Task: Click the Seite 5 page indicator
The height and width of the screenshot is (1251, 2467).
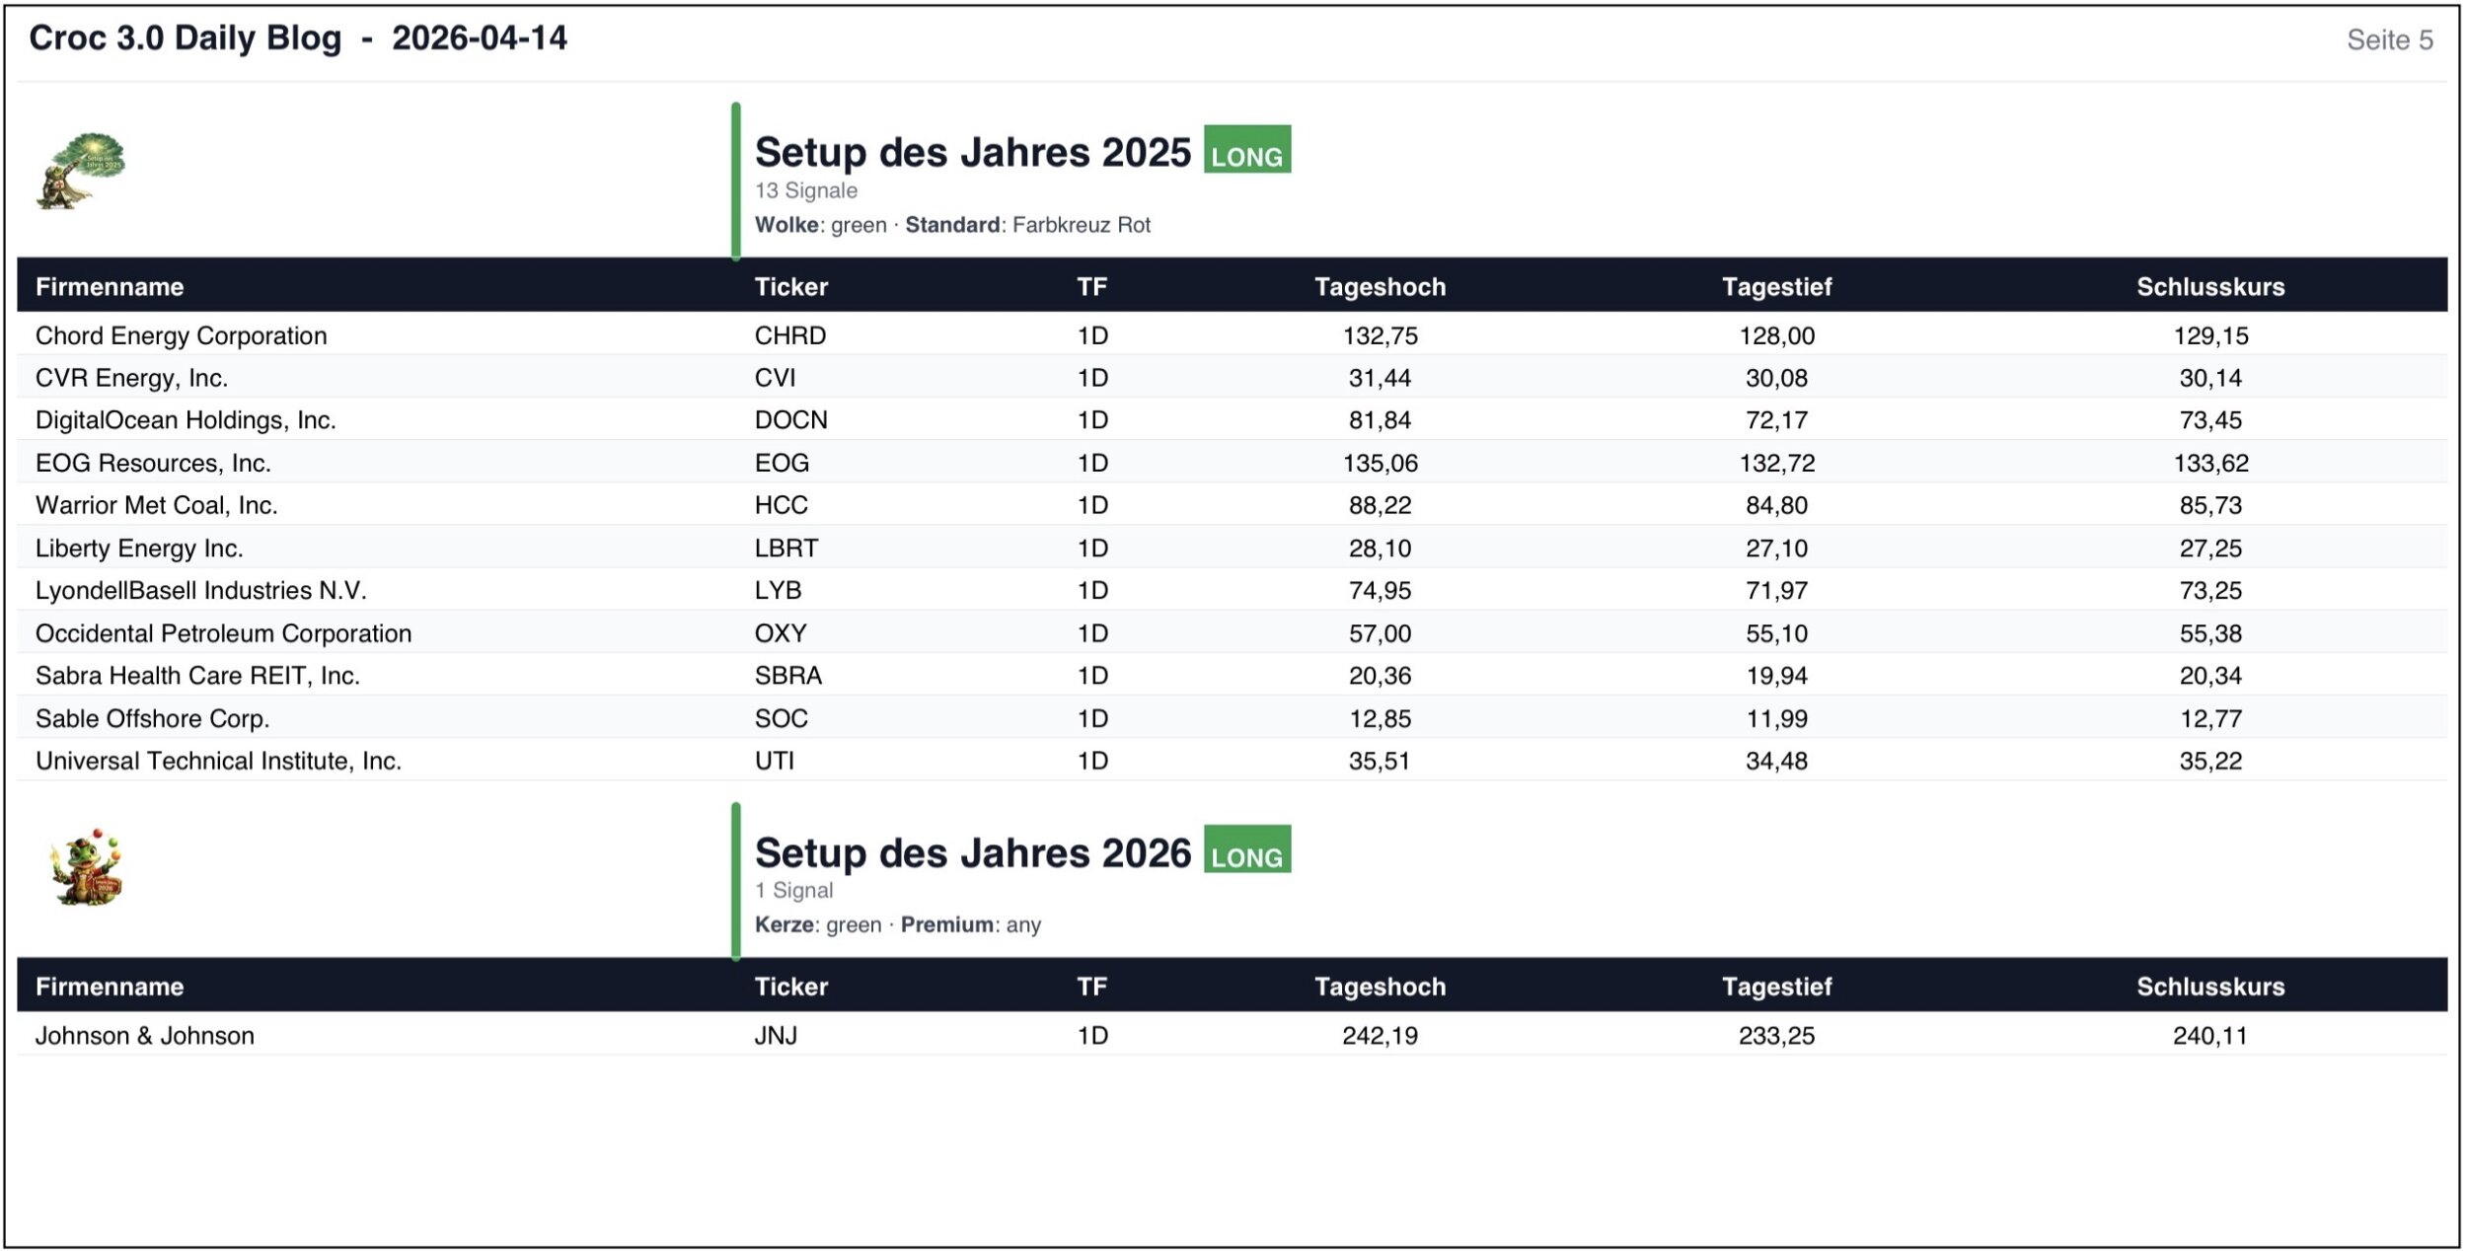Action: coord(2389,40)
